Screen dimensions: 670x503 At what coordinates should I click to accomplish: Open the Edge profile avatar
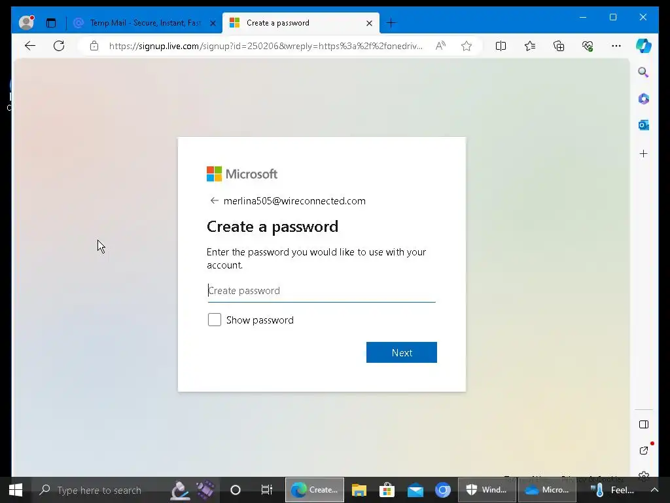(x=26, y=23)
